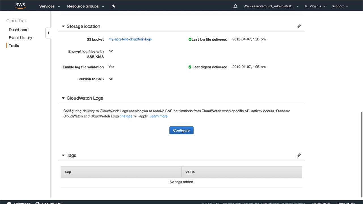Screen dimensions: 363x204
Task: Click the pencil icon to edit Tags
Action: (x=299, y=155)
